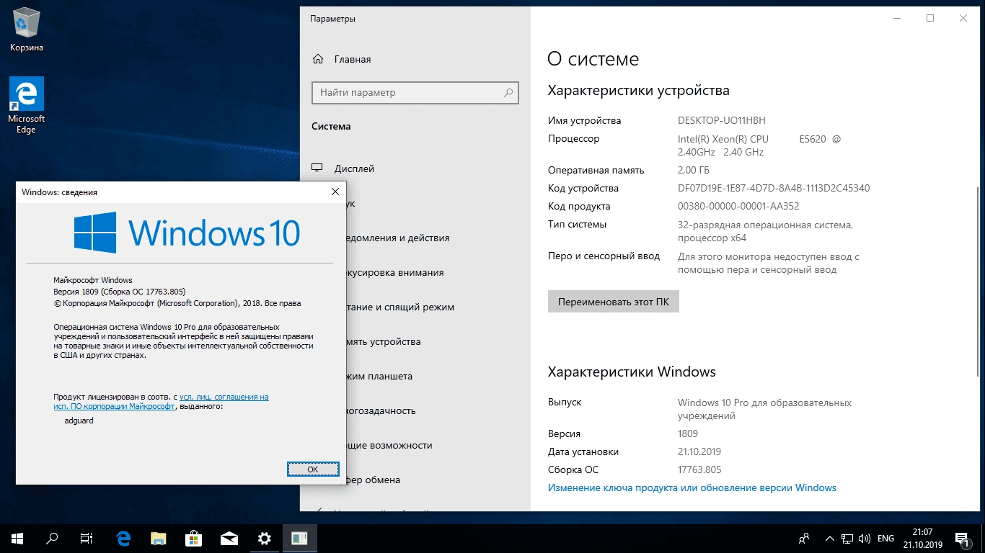Click Переименовать этот ПК button
The height and width of the screenshot is (553, 985).
614,302
